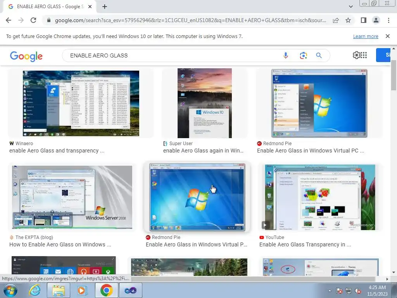Search by image with Google Lens
The image size is (397, 298).
303,55
